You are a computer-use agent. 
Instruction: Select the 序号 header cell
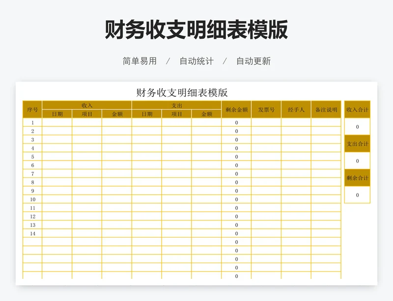point(32,109)
